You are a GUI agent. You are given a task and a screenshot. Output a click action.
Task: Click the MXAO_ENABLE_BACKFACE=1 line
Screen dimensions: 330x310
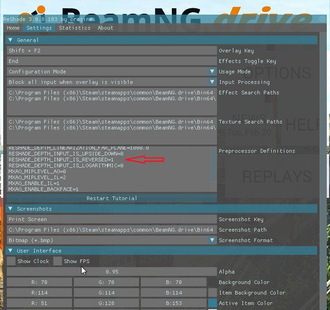43,189
